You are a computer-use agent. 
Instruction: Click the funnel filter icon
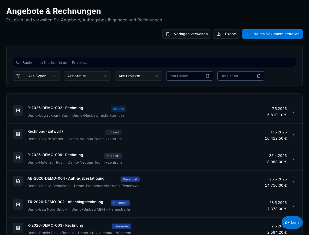coord(18,76)
